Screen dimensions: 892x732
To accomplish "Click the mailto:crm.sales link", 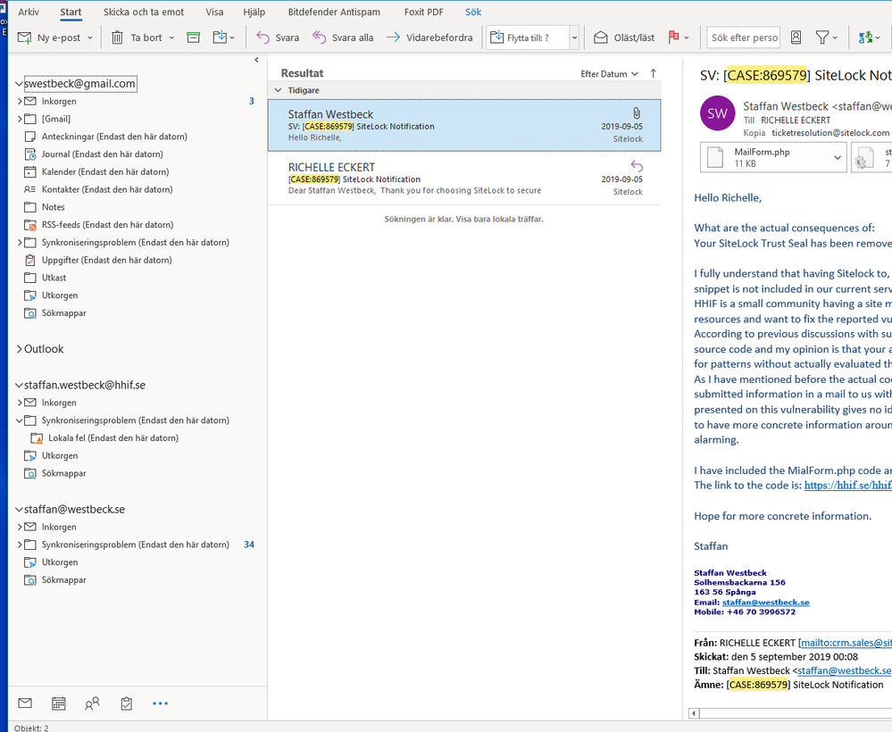I will (x=846, y=643).
